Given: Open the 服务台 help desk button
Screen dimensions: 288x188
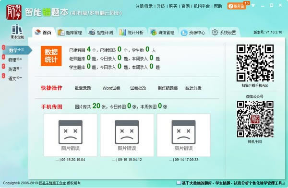Looking at the screenshot, I should pyautogui.click(x=237, y=6).
